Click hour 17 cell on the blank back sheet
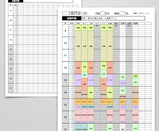This screenshot has height=131, width=159. click(11, 88)
